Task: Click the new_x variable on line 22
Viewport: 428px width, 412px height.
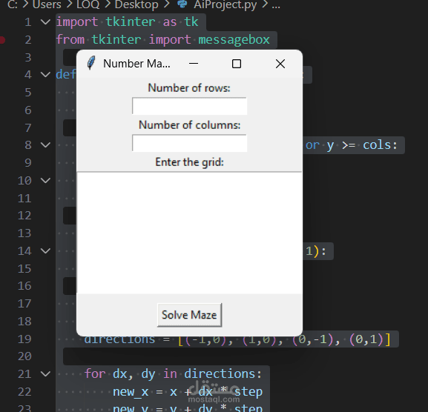Action: 131,392
